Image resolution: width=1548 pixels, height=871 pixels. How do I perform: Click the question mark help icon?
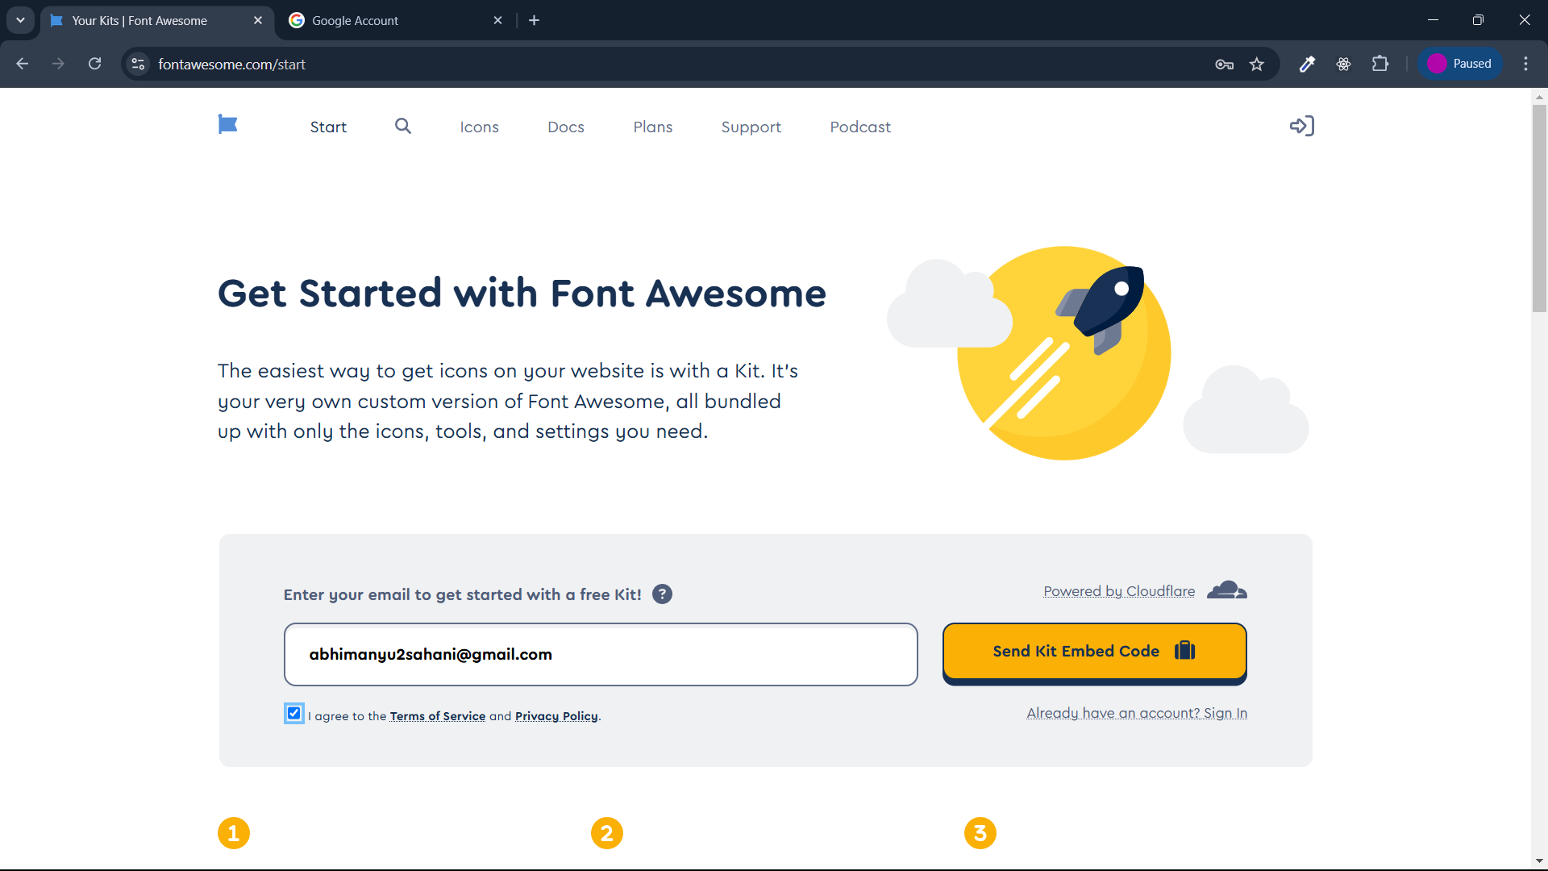coord(662,594)
